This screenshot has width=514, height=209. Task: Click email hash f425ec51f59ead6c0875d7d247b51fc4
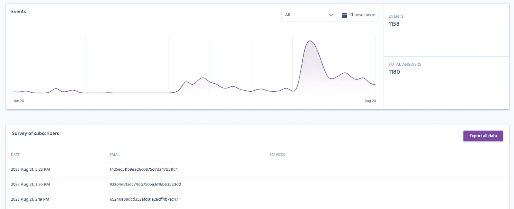tap(144, 169)
